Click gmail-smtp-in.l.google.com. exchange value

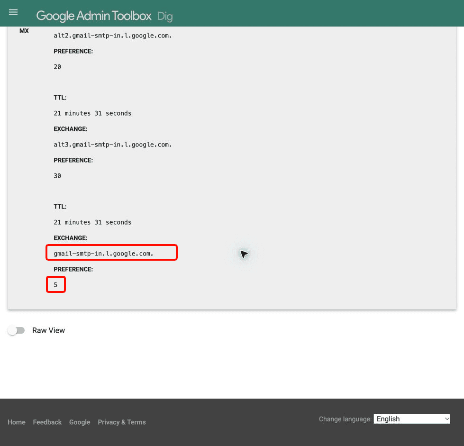coord(104,254)
